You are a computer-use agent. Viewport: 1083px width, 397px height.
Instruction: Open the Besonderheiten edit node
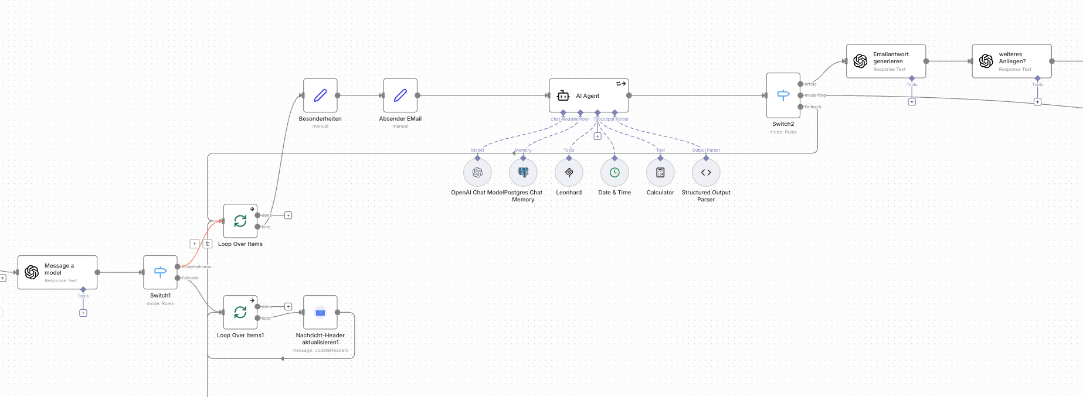tap(320, 95)
